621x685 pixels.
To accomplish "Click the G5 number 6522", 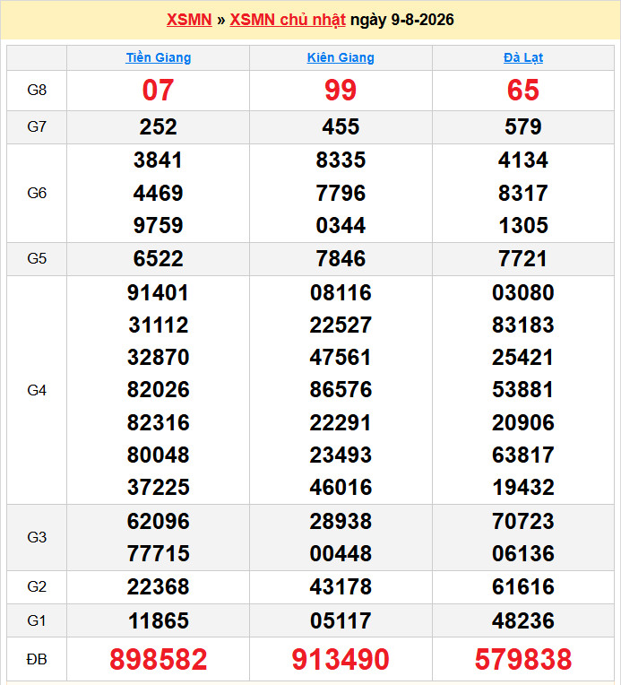I will (158, 258).
